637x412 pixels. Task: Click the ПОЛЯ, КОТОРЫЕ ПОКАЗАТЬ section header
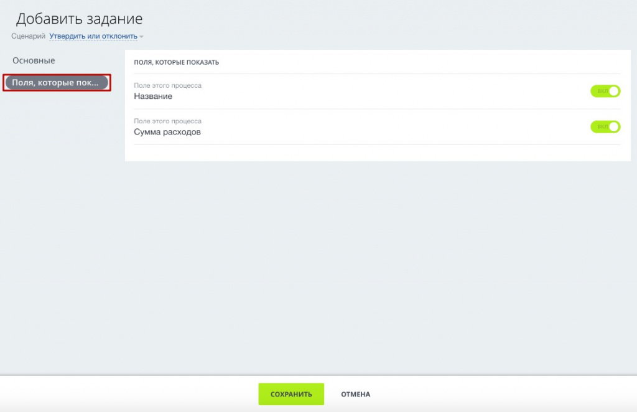pos(177,62)
